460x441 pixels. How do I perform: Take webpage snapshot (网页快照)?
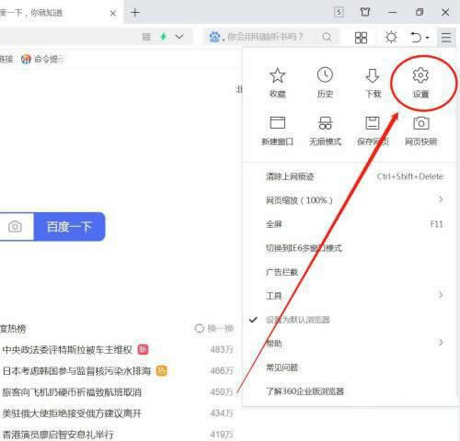point(420,130)
